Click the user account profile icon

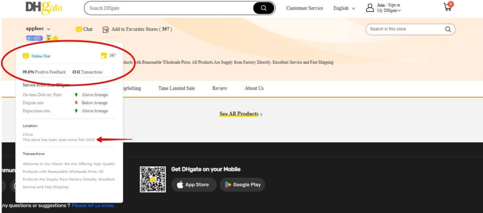[x=370, y=8]
